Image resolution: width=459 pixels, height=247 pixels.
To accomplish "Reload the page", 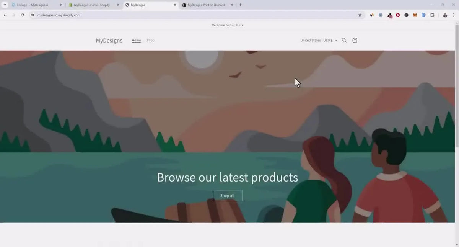I will (22, 15).
